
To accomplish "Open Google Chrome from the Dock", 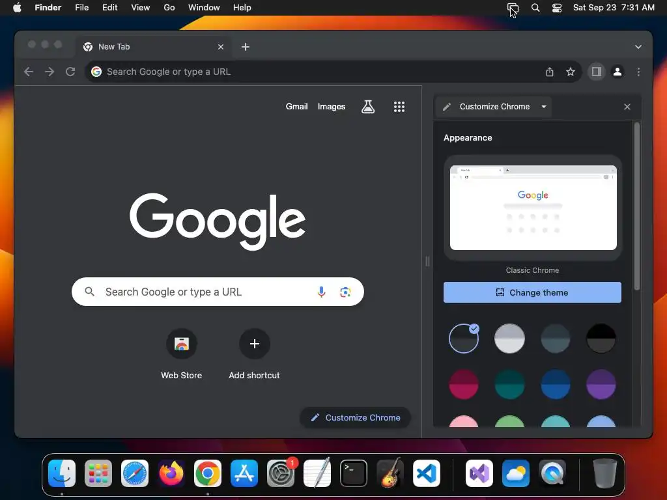I will (x=208, y=473).
